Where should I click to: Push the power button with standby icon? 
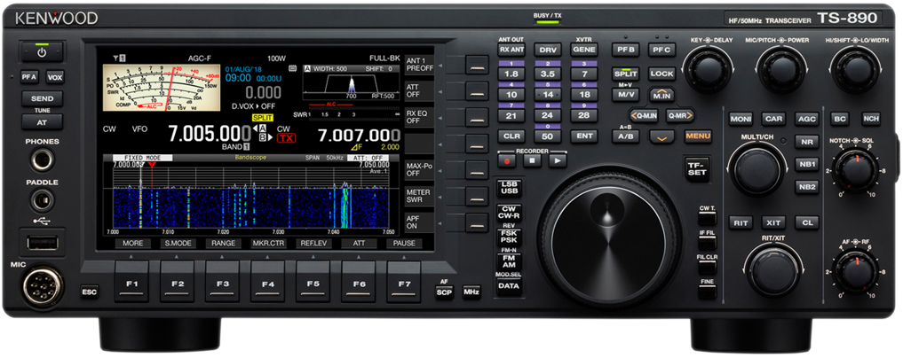click(x=42, y=51)
